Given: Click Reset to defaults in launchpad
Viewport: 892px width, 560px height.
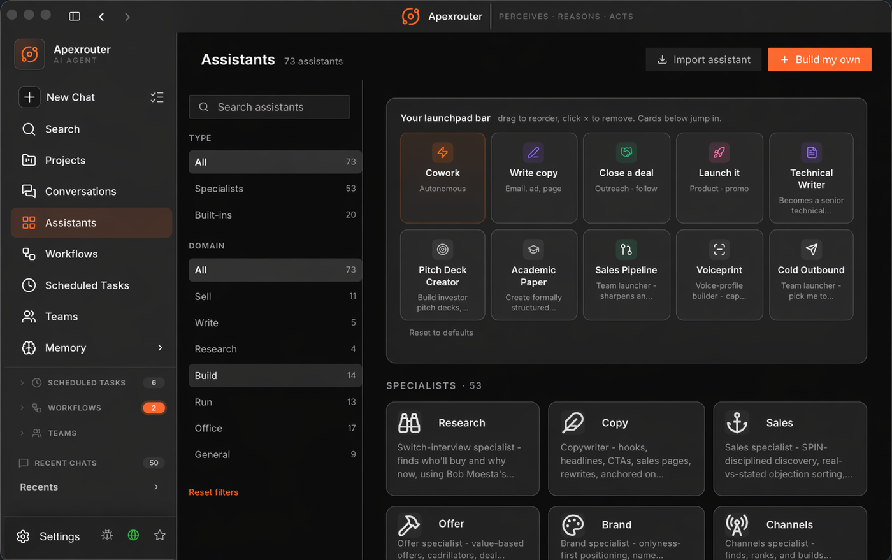Looking at the screenshot, I should coord(441,333).
